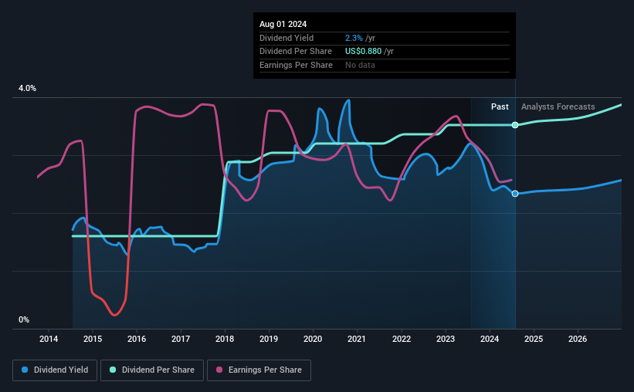
Task: Click the 2015 x-axis label
Action: [93, 339]
